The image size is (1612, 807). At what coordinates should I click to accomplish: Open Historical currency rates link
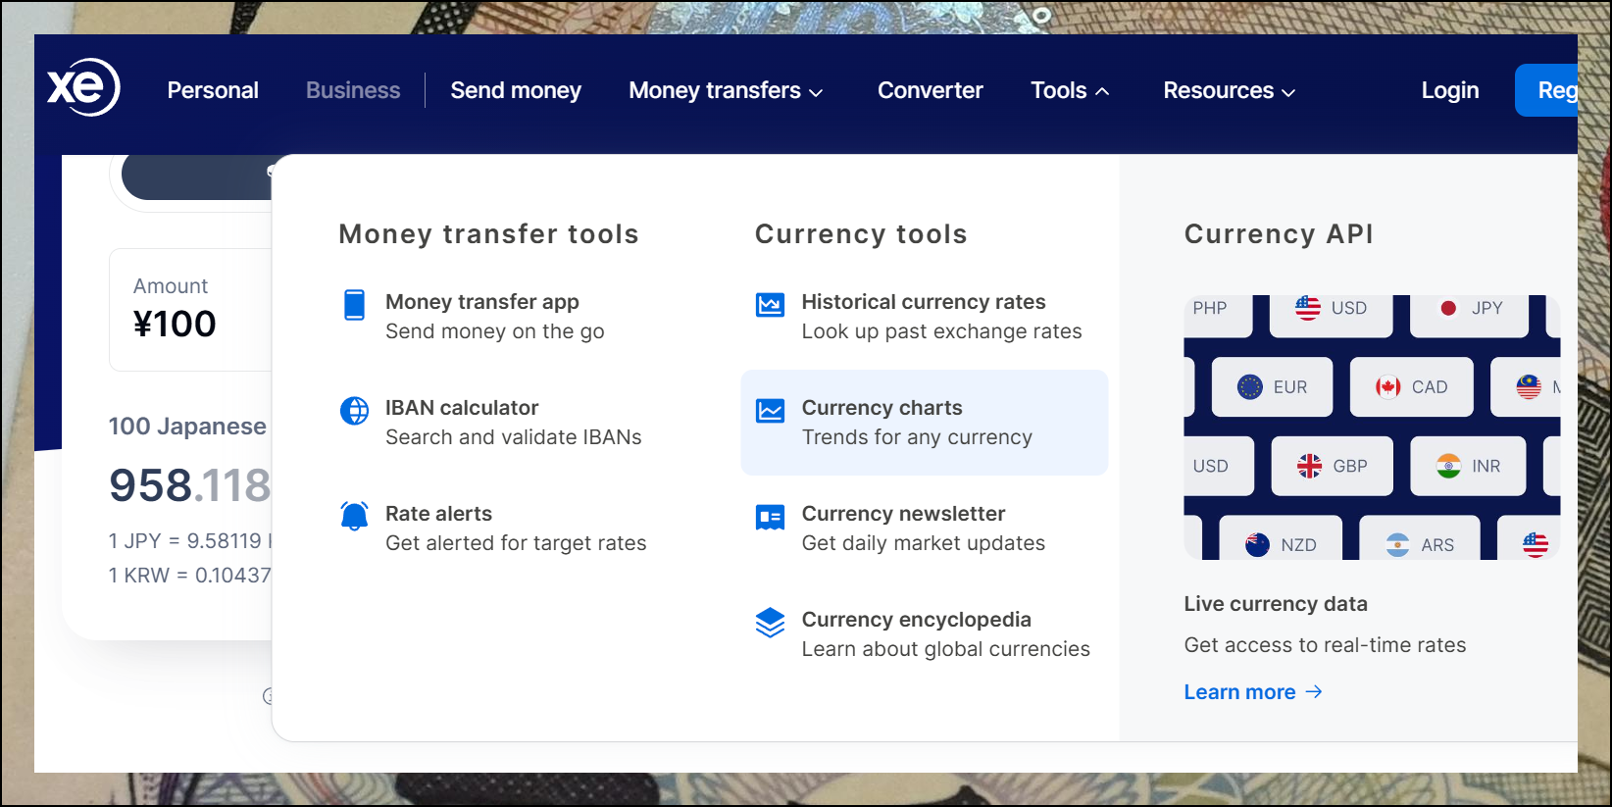click(x=924, y=302)
